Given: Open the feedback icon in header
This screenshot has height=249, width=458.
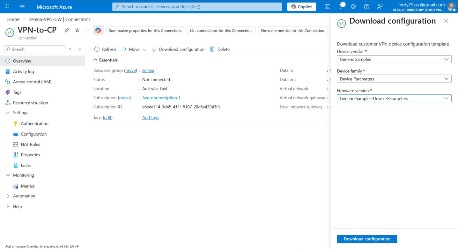Looking at the screenshot, I should (x=380, y=7).
